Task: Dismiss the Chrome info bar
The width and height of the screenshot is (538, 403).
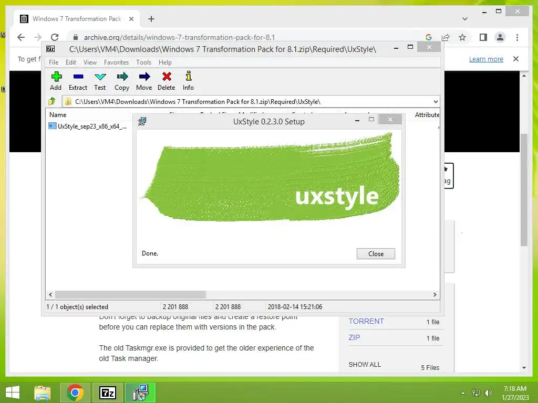Action: pyautogui.click(x=516, y=59)
